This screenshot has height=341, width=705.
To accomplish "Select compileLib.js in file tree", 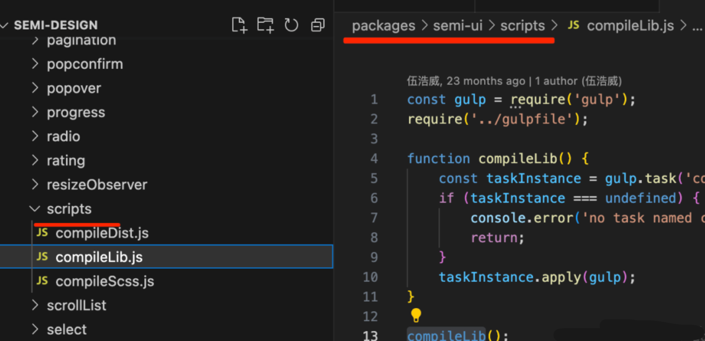I will (x=99, y=257).
